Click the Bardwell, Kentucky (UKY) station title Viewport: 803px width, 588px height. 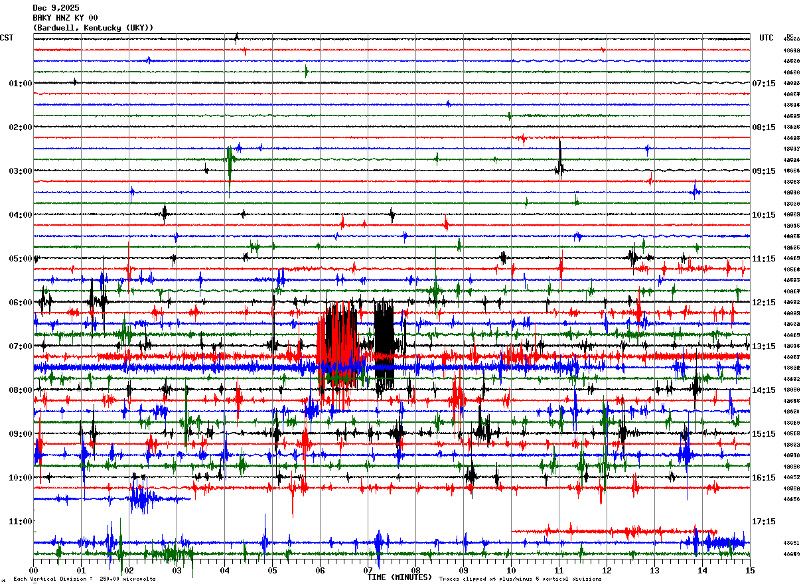coord(93,28)
